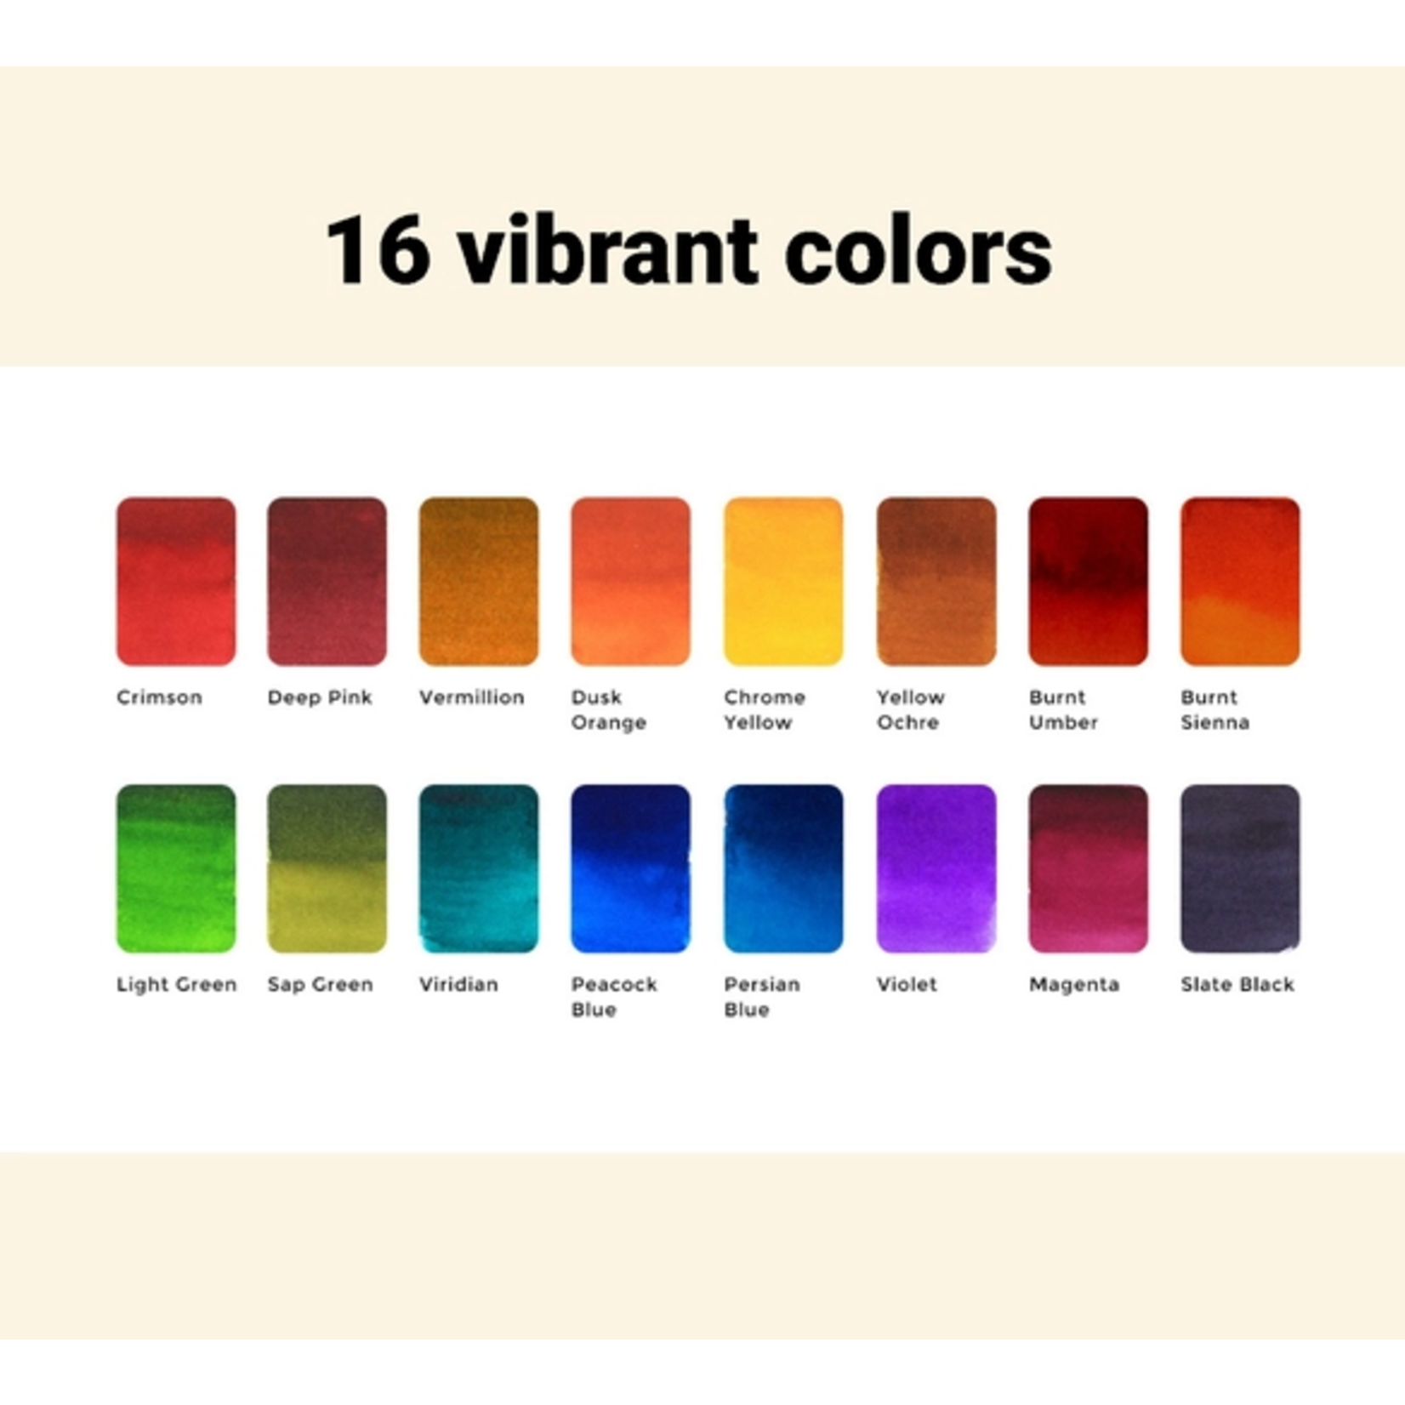Click the "Yellow Ochre" label text
Screen dimensions: 1405x1405
(911, 710)
